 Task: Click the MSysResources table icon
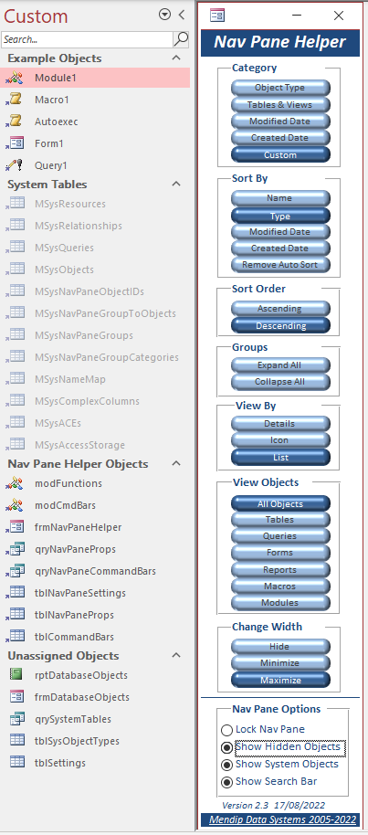pos(15,204)
